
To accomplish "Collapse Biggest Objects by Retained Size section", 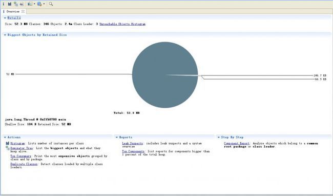I will [x=5, y=35].
